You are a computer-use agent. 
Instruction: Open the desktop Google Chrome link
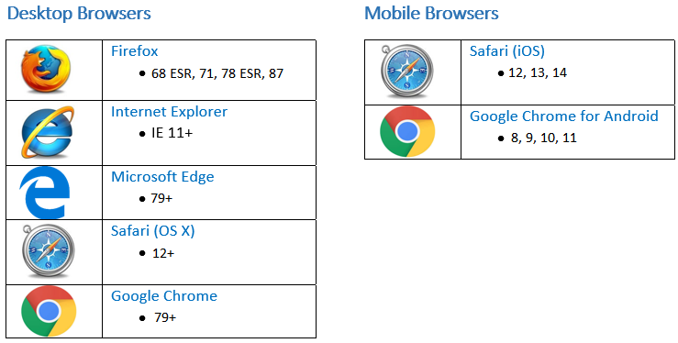coord(164,296)
